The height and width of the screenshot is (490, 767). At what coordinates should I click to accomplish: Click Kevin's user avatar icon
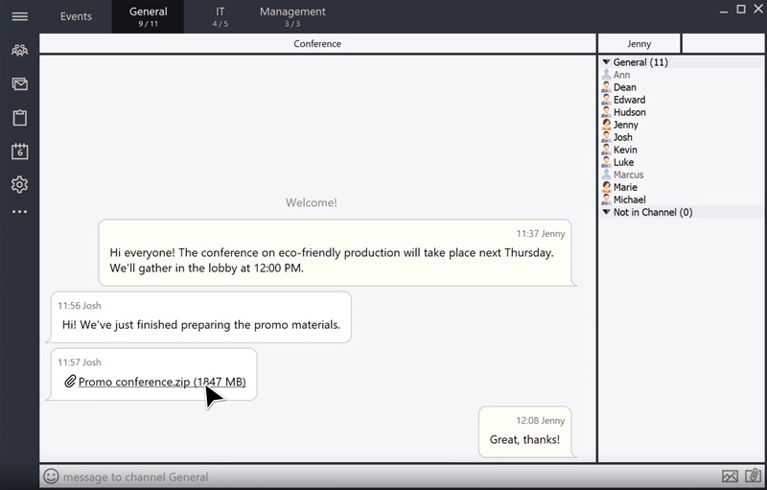click(x=606, y=150)
